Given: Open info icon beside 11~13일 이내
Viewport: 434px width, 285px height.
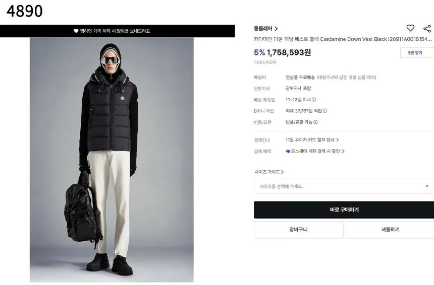Looking at the screenshot, I should pyautogui.click(x=314, y=99).
